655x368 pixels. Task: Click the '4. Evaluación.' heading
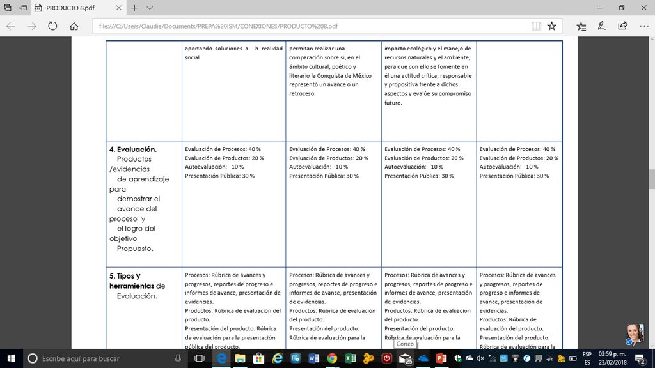133,149
